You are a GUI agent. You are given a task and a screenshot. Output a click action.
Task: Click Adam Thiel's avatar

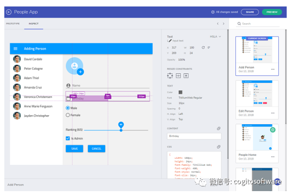coord(17,78)
